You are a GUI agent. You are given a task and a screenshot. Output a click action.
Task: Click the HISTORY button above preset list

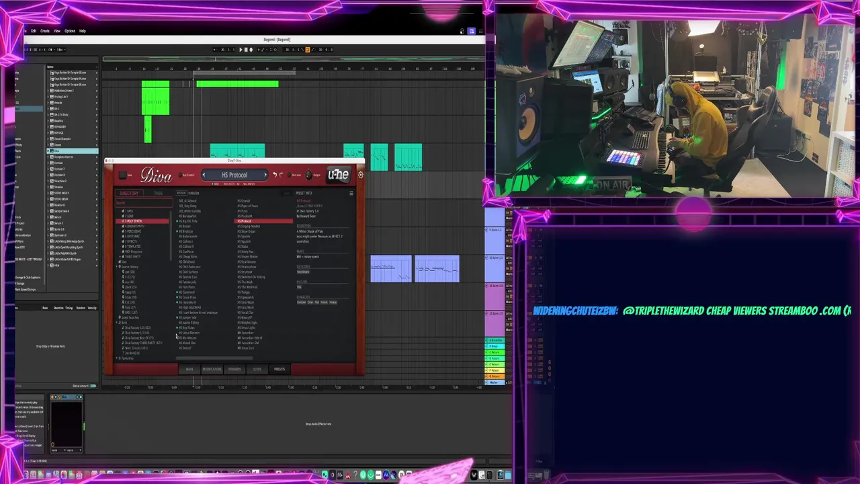pyautogui.click(x=181, y=193)
